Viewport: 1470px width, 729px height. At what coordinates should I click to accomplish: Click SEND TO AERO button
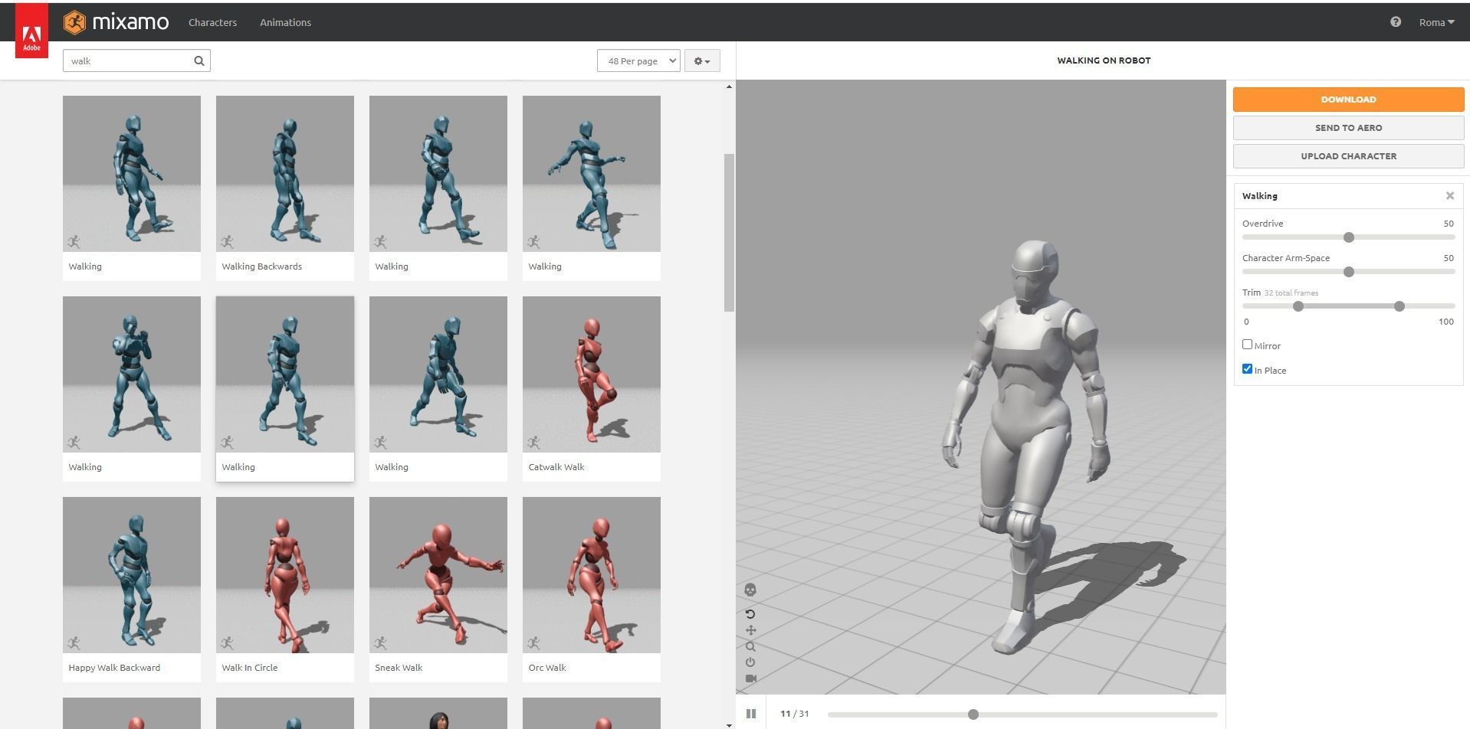(1348, 128)
